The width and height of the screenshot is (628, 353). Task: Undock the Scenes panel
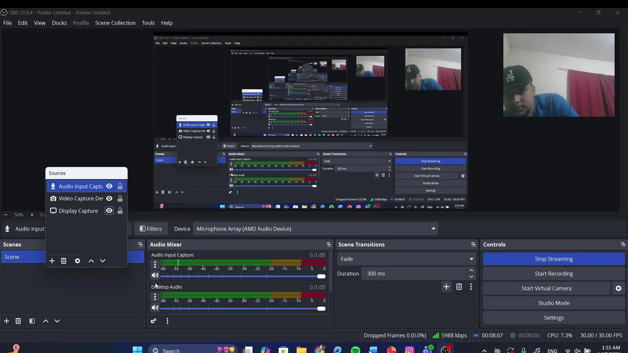click(x=140, y=245)
